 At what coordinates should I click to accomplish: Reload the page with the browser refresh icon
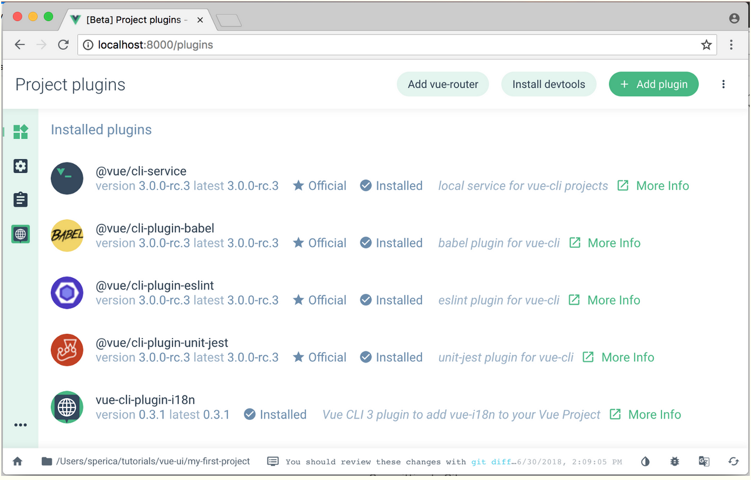63,44
